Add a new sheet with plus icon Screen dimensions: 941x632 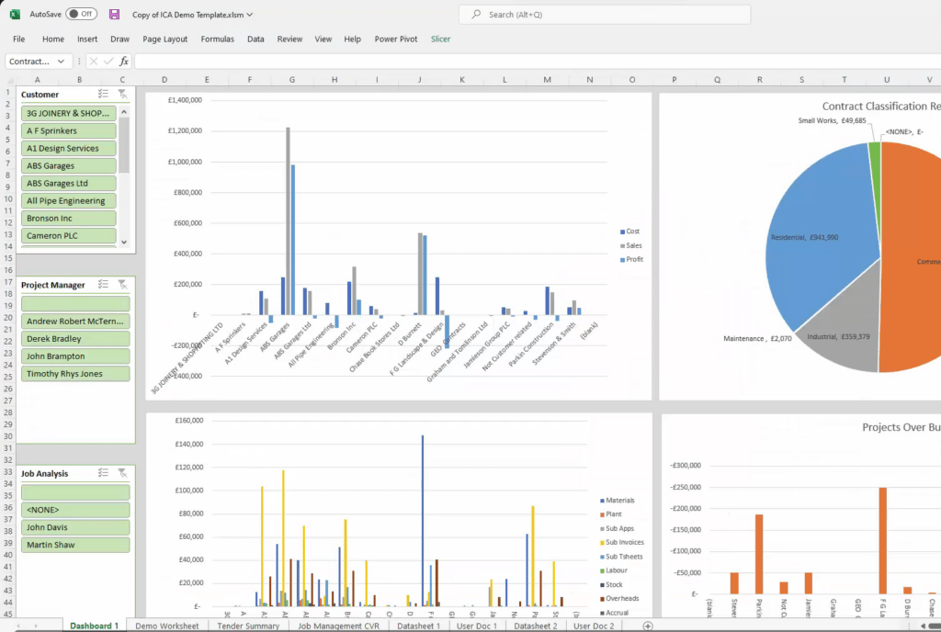click(648, 626)
